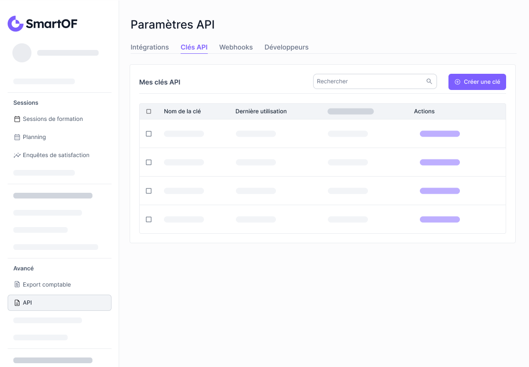The height and width of the screenshot is (367, 529).
Task: Click the Export comptable document icon
Action: pos(17,285)
